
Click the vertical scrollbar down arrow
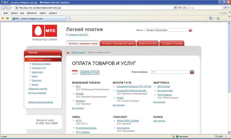[229, 133]
